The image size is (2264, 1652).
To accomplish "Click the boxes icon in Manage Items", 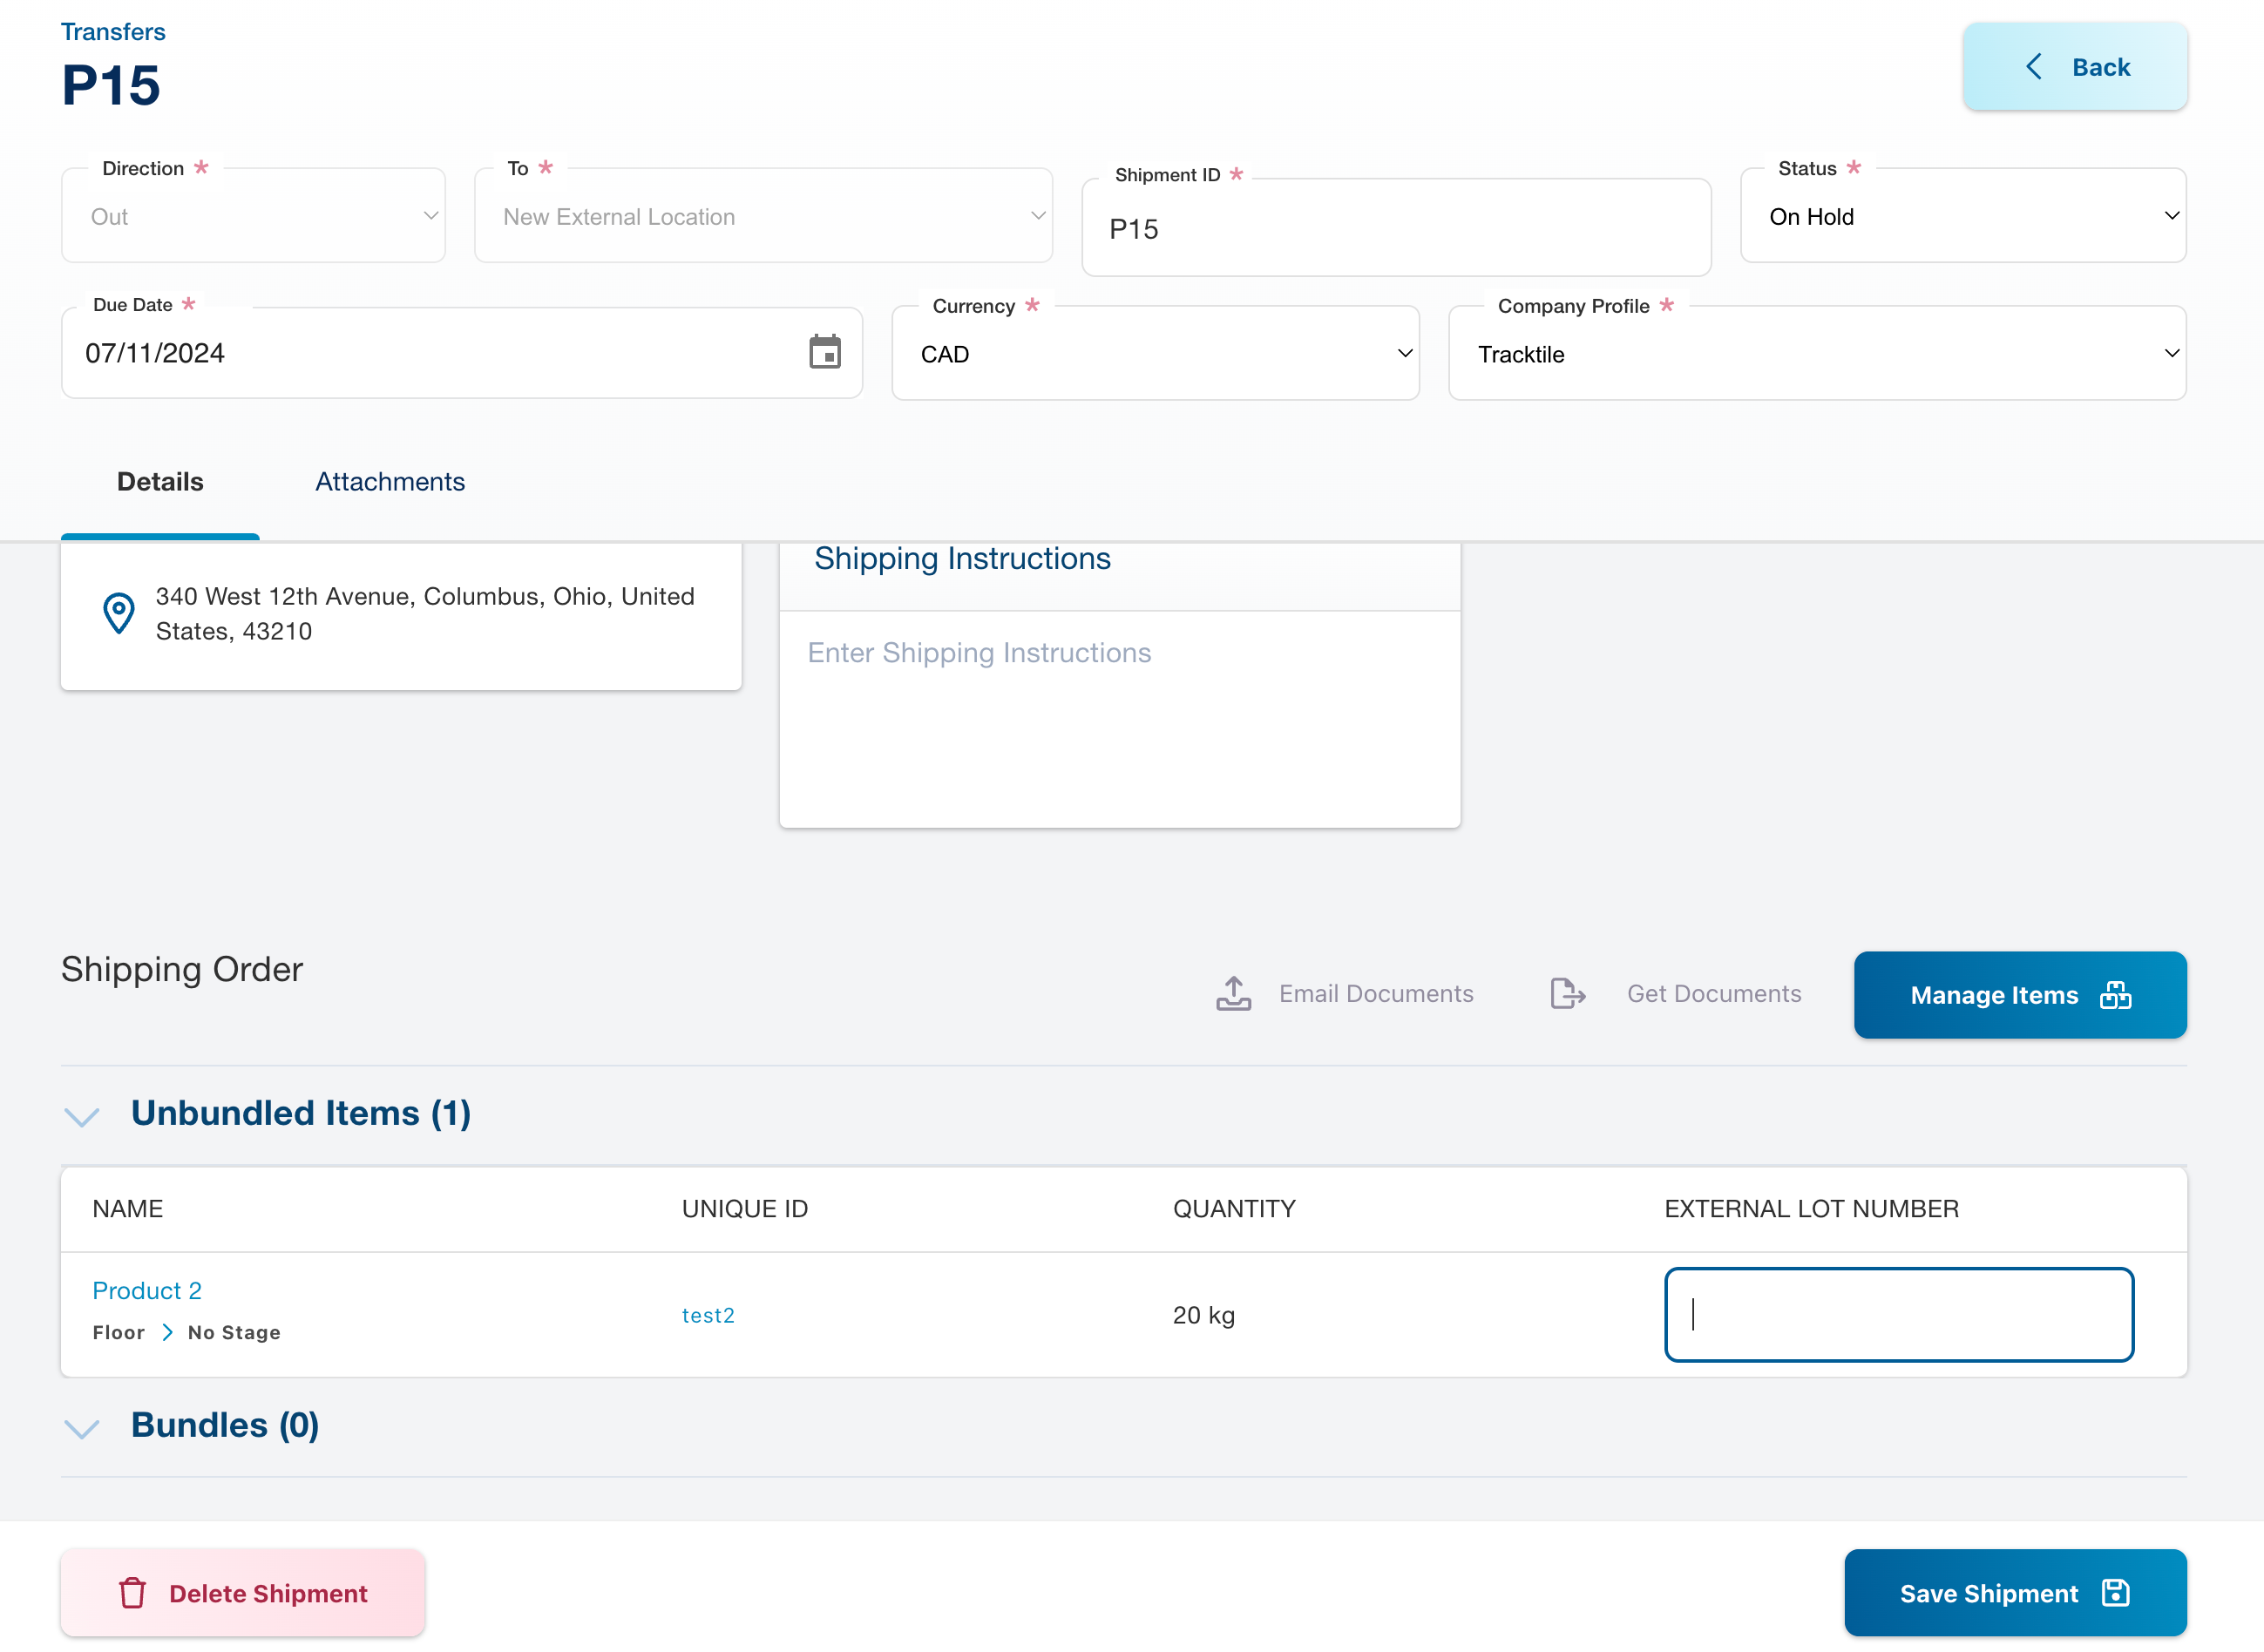I will point(2115,995).
